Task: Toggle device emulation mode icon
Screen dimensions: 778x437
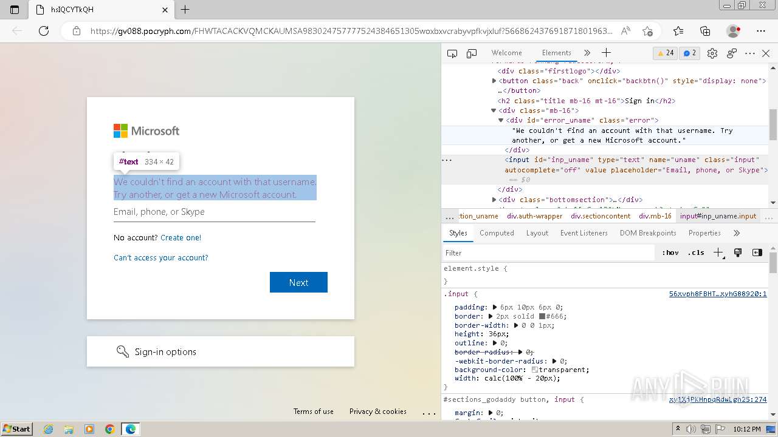Action: click(x=472, y=53)
